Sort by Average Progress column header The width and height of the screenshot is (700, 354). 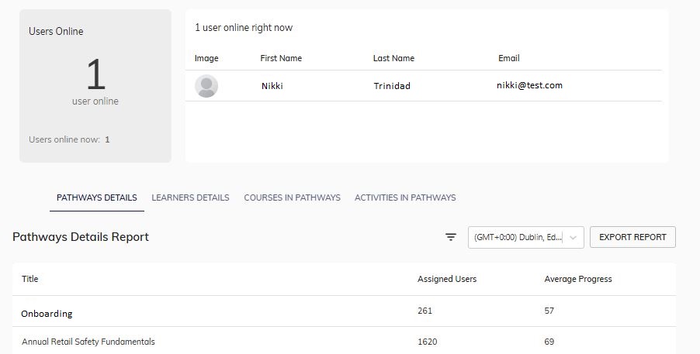point(578,279)
